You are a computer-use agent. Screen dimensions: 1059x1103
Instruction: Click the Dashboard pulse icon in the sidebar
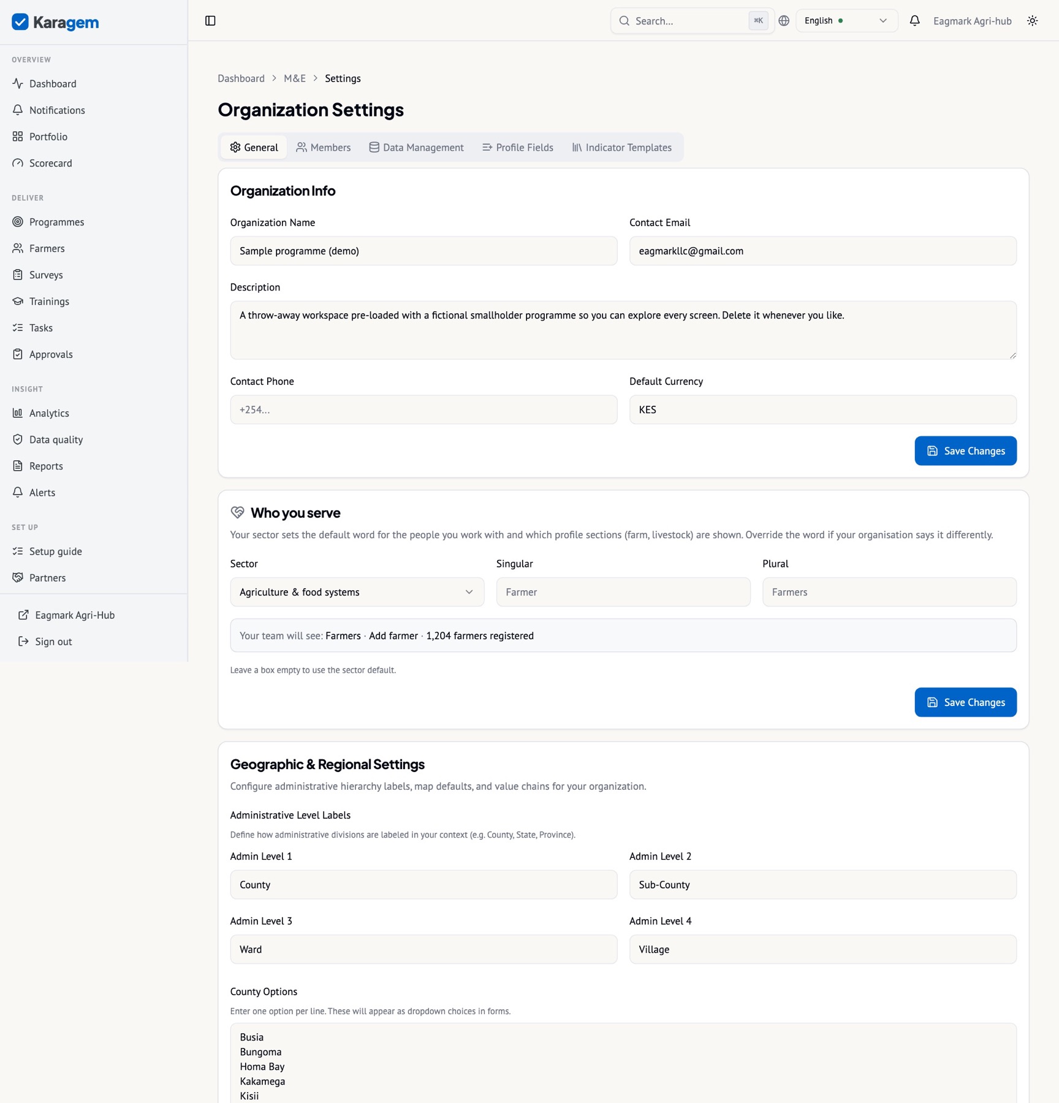pos(18,83)
